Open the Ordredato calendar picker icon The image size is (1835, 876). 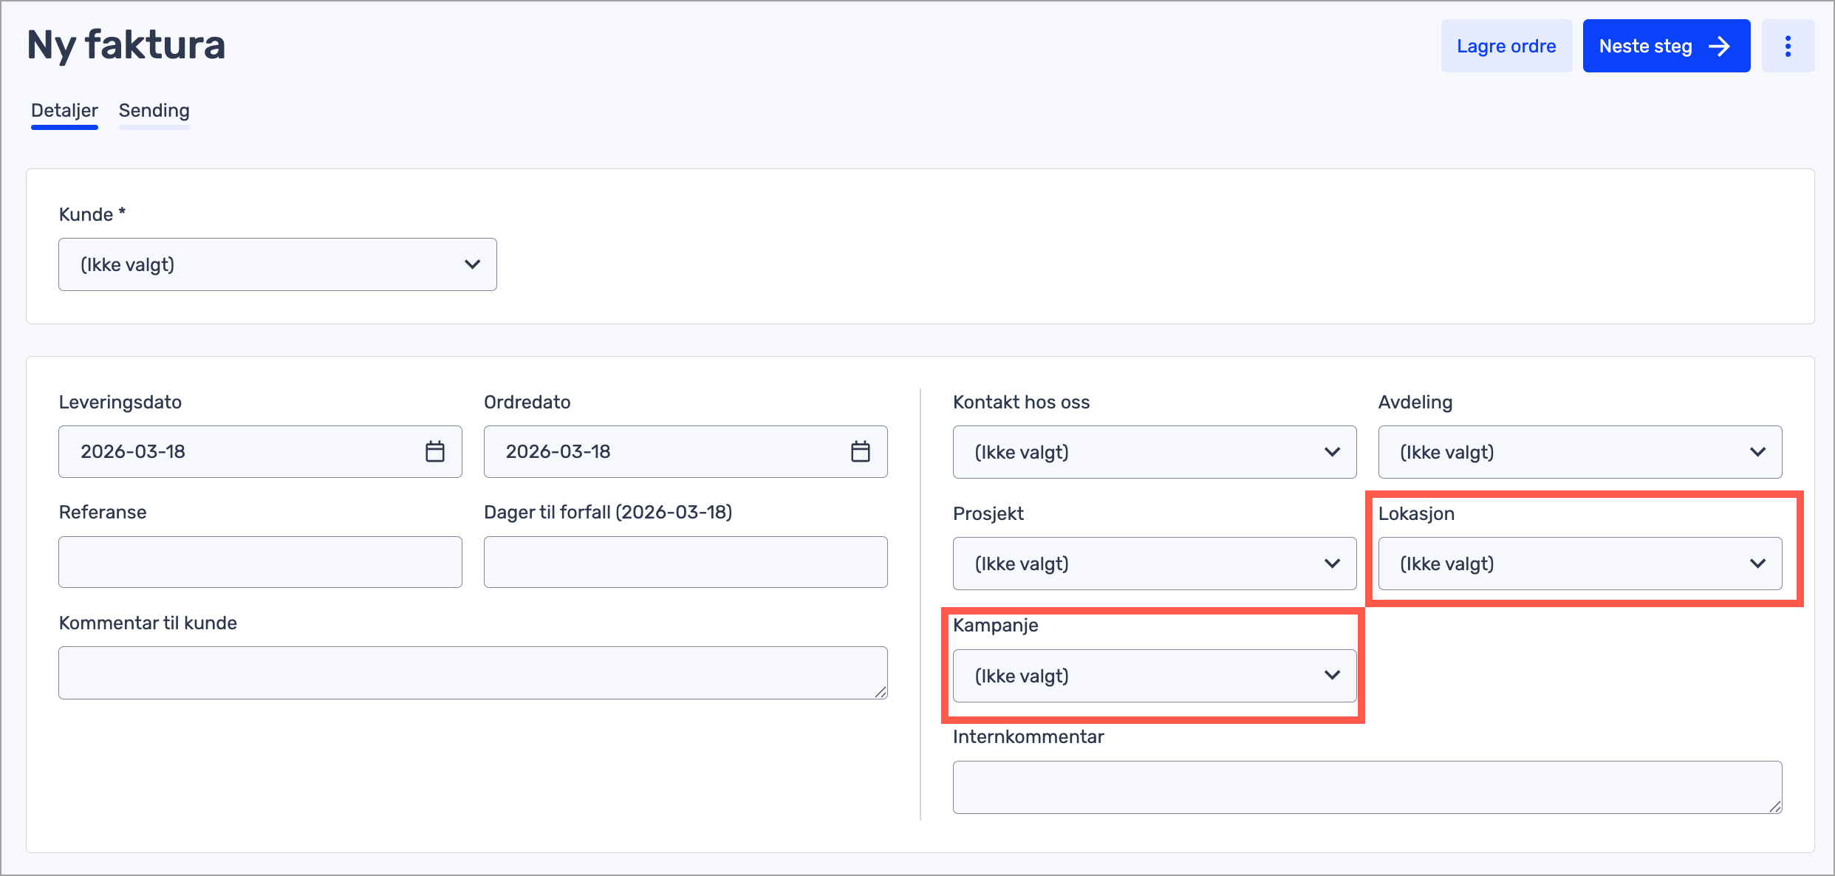click(x=860, y=451)
